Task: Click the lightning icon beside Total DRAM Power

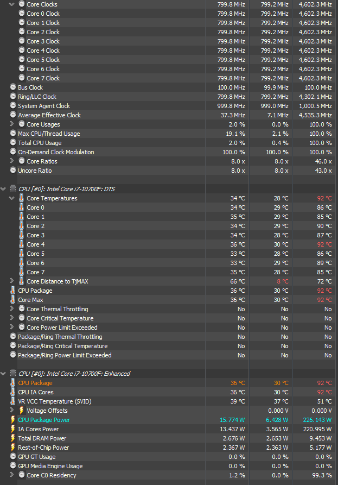Action: point(13,438)
